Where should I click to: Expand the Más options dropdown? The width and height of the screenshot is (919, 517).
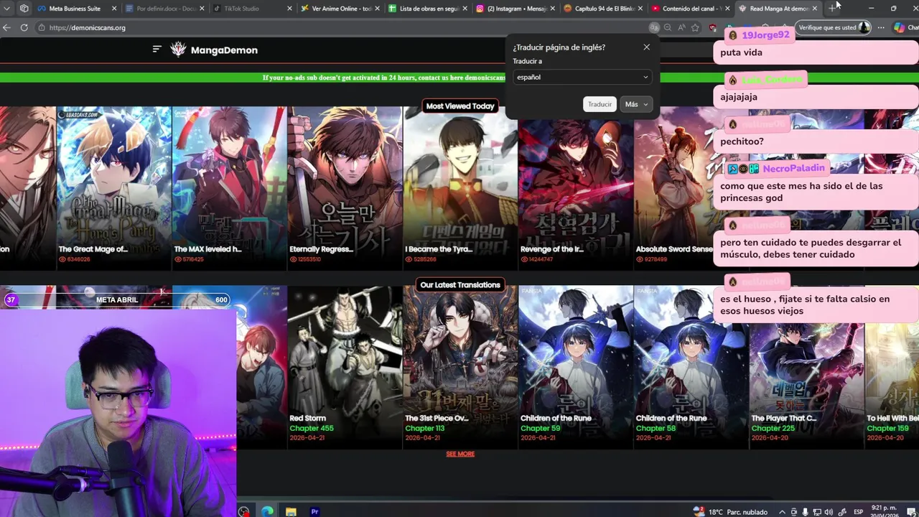coord(636,104)
